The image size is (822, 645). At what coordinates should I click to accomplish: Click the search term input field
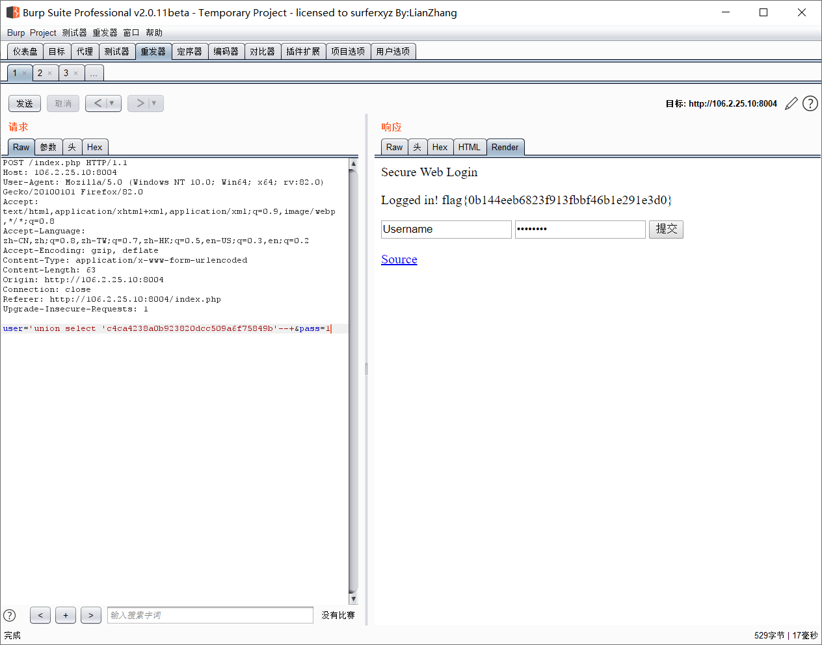[210, 615]
